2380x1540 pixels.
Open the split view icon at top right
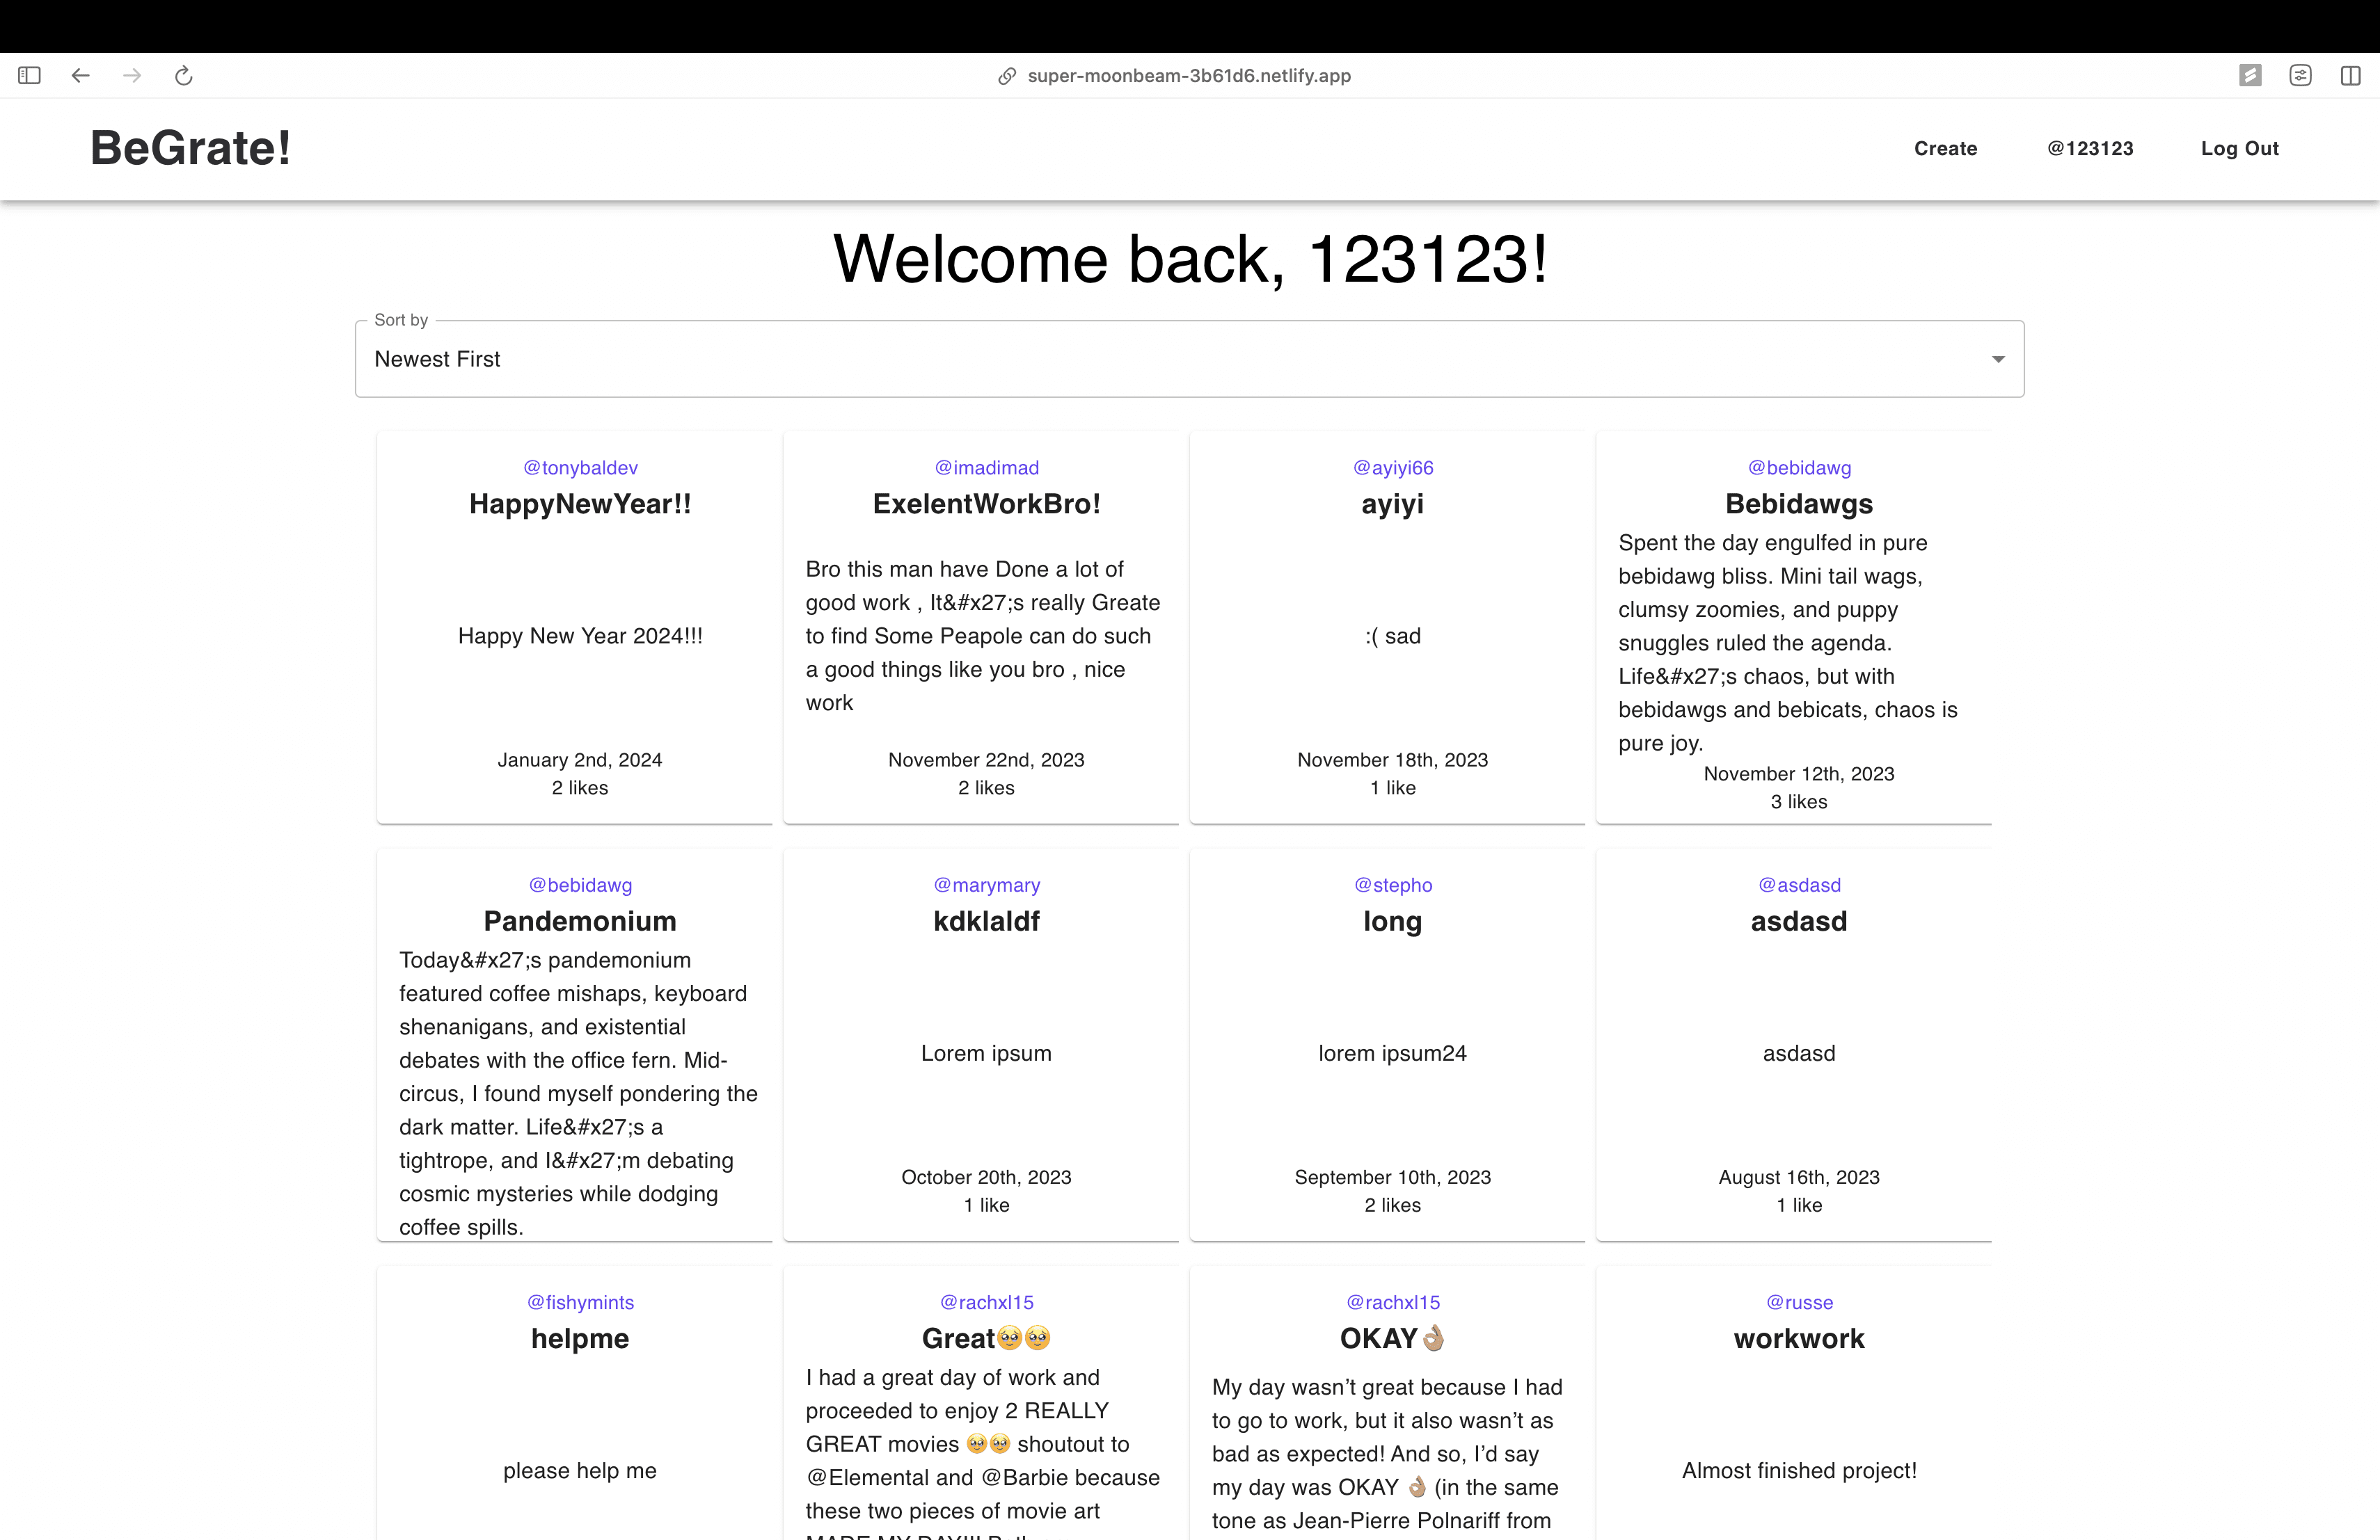(2351, 75)
